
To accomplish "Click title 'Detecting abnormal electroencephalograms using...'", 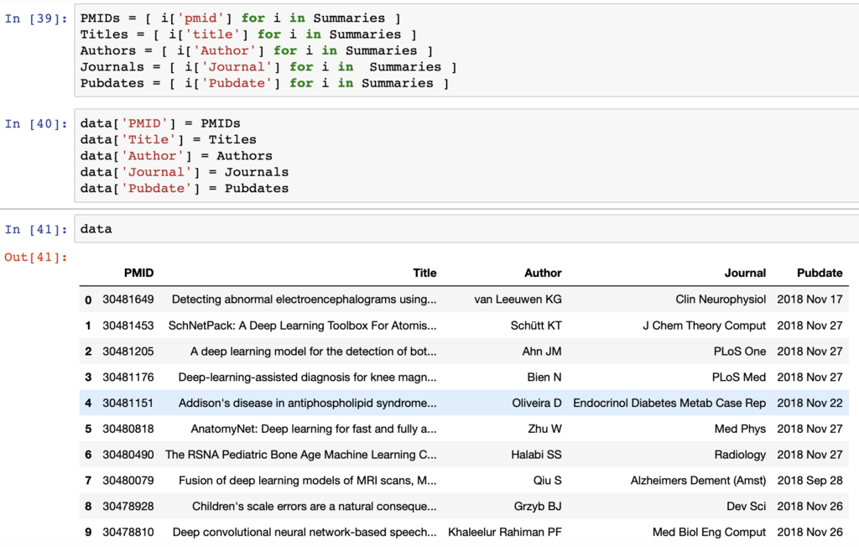I will tap(304, 300).
